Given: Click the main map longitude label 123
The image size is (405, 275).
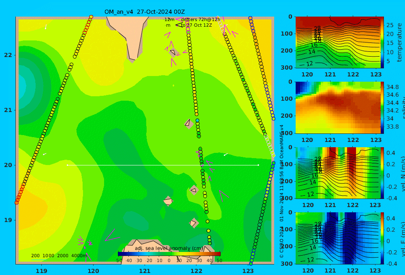Looking at the screenshot, I should pyautogui.click(x=248, y=271).
